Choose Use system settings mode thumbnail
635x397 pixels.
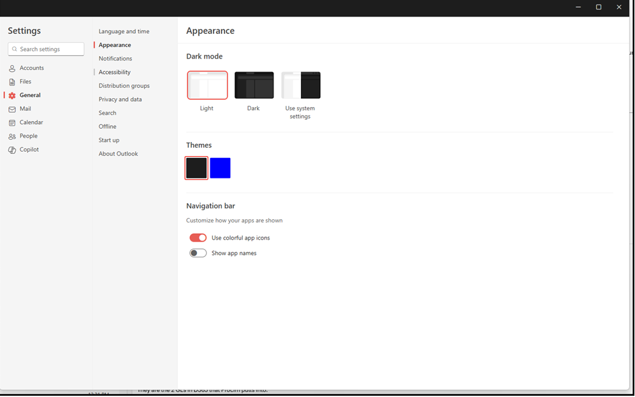pyautogui.click(x=301, y=85)
